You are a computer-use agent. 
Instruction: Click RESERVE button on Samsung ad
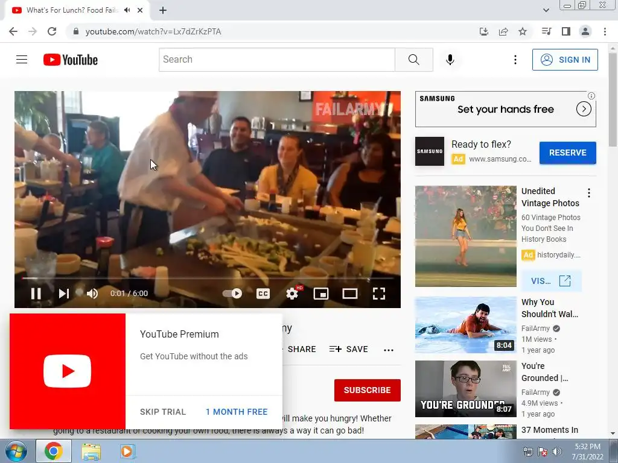567,153
